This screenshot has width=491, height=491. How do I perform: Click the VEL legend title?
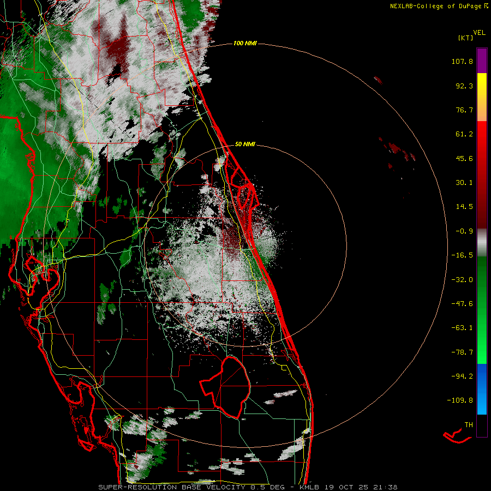(479, 33)
